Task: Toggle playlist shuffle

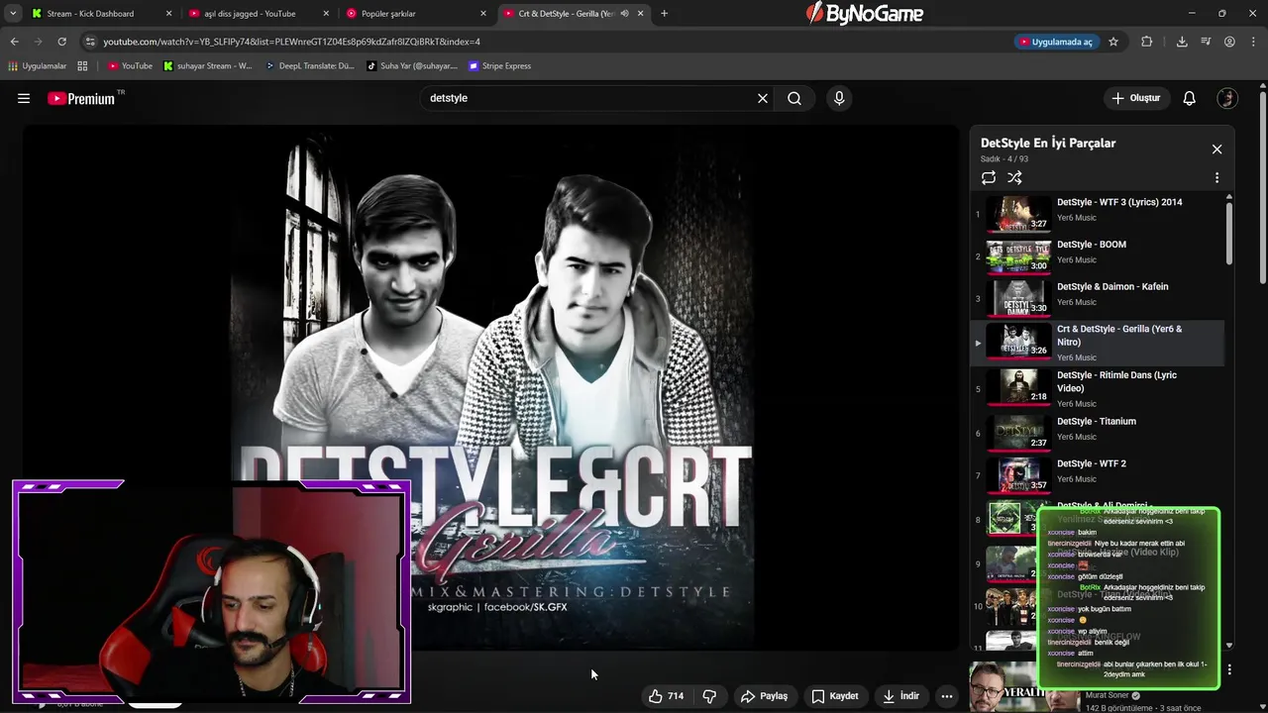Action: coord(1014,178)
